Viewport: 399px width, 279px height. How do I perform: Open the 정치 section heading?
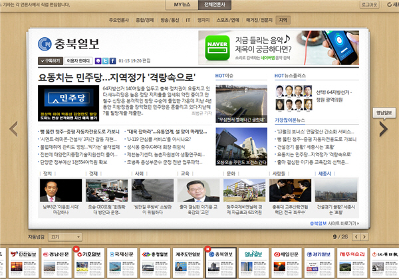[48, 173]
